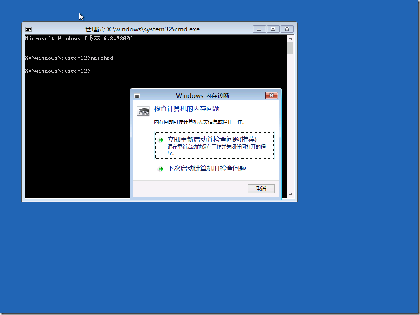Screen dimensions: 420x315
Task: Click green arrow beside 下次启动计算机时检查问题
Action: coord(161,169)
